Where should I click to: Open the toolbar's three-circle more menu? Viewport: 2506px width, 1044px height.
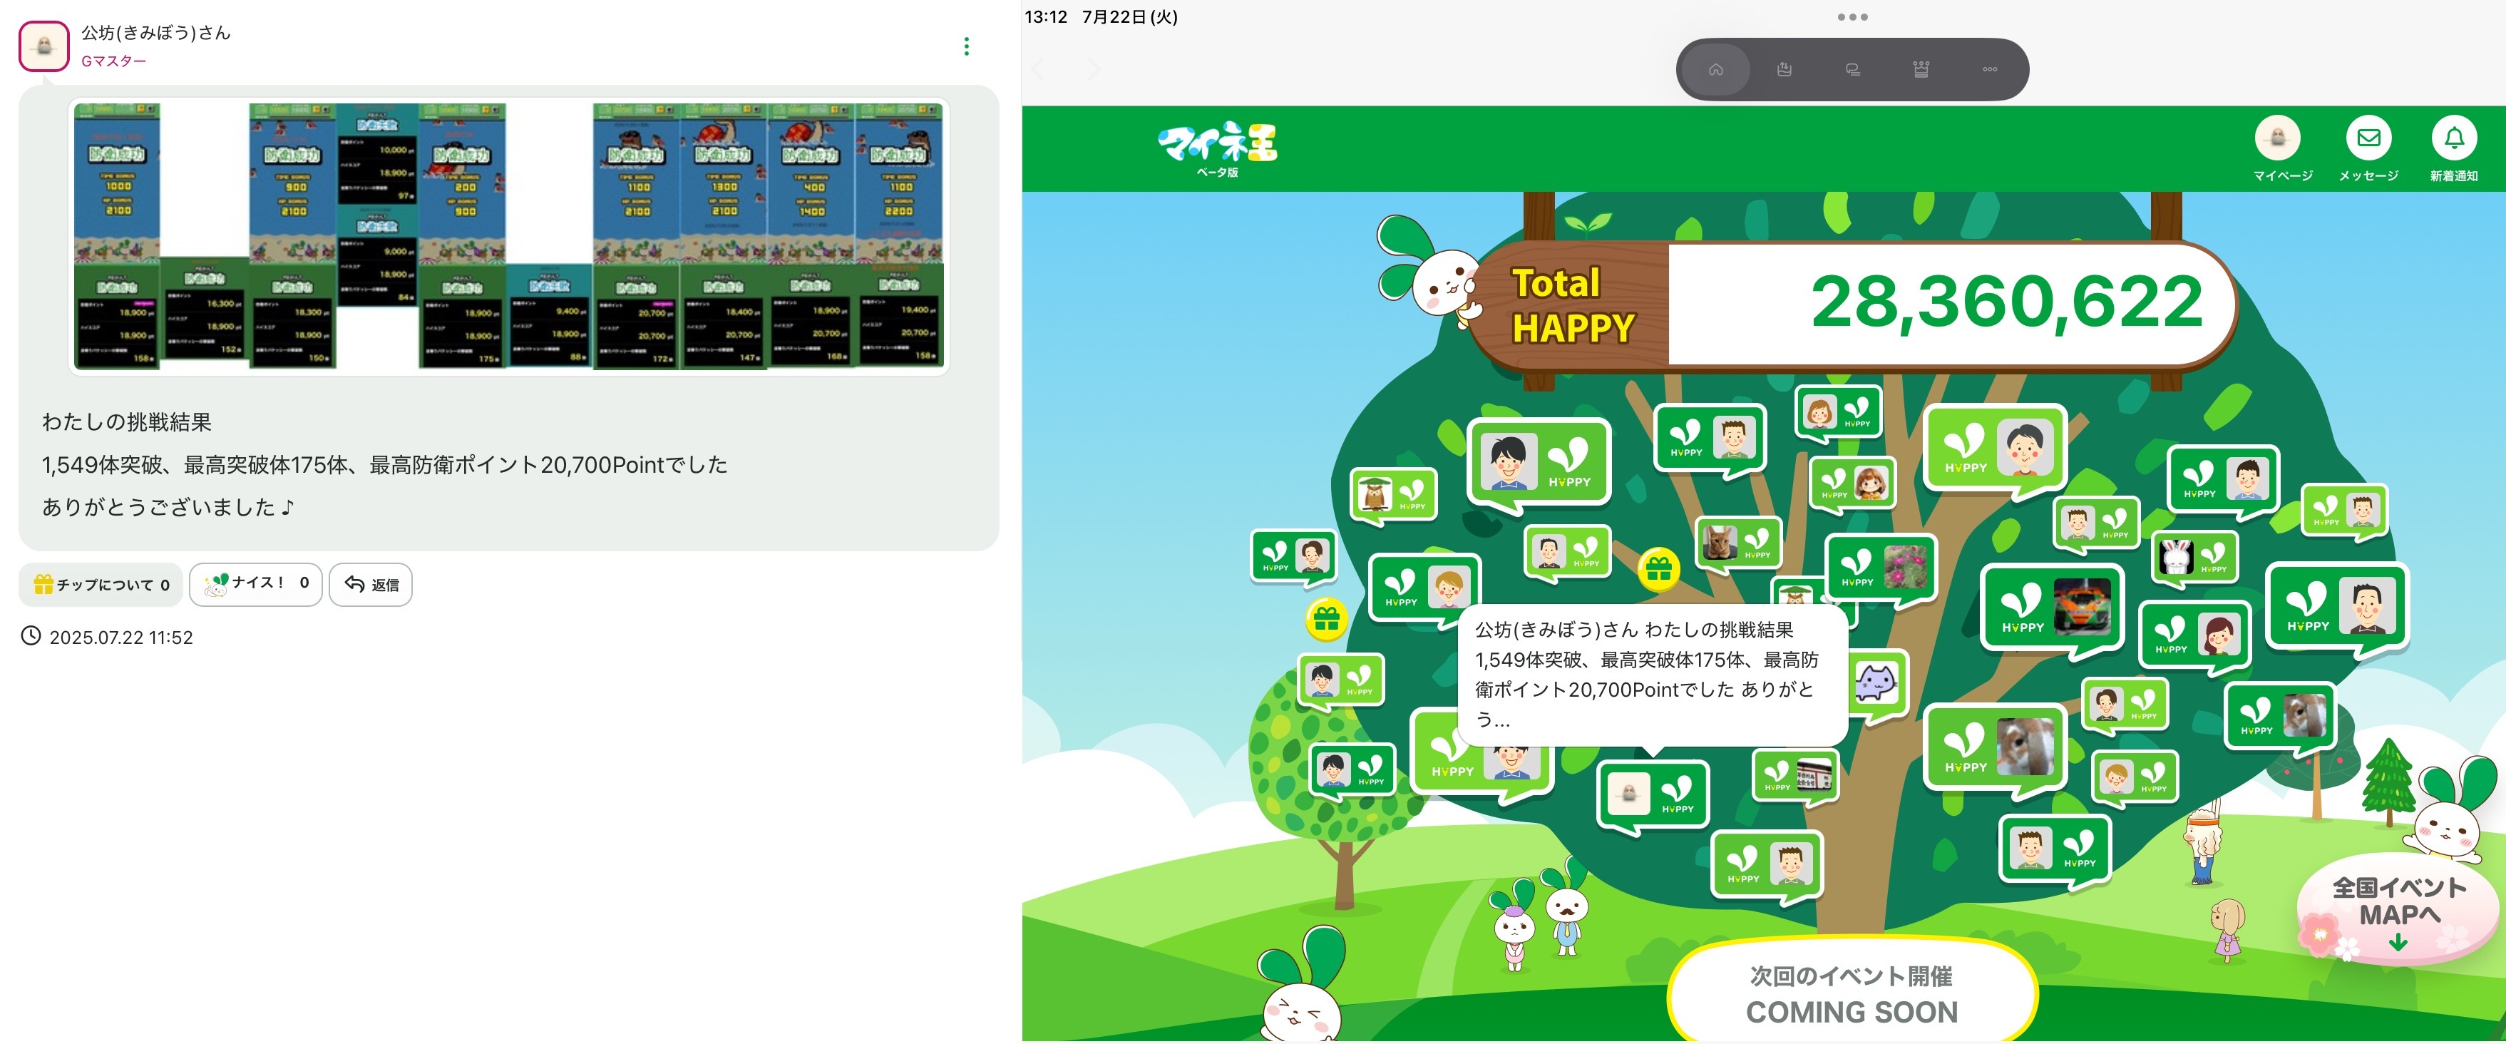click(x=1989, y=69)
